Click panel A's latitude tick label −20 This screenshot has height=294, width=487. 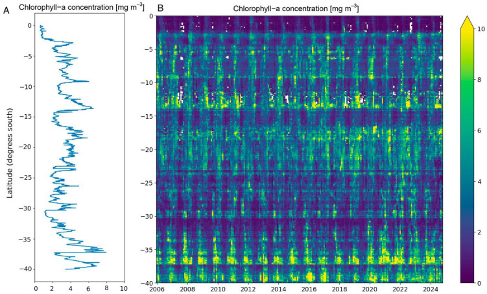(25, 147)
